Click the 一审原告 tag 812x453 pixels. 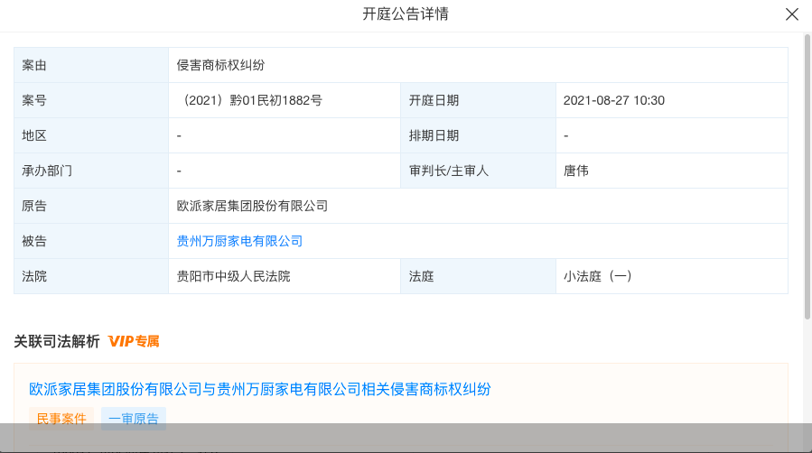(134, 419)
